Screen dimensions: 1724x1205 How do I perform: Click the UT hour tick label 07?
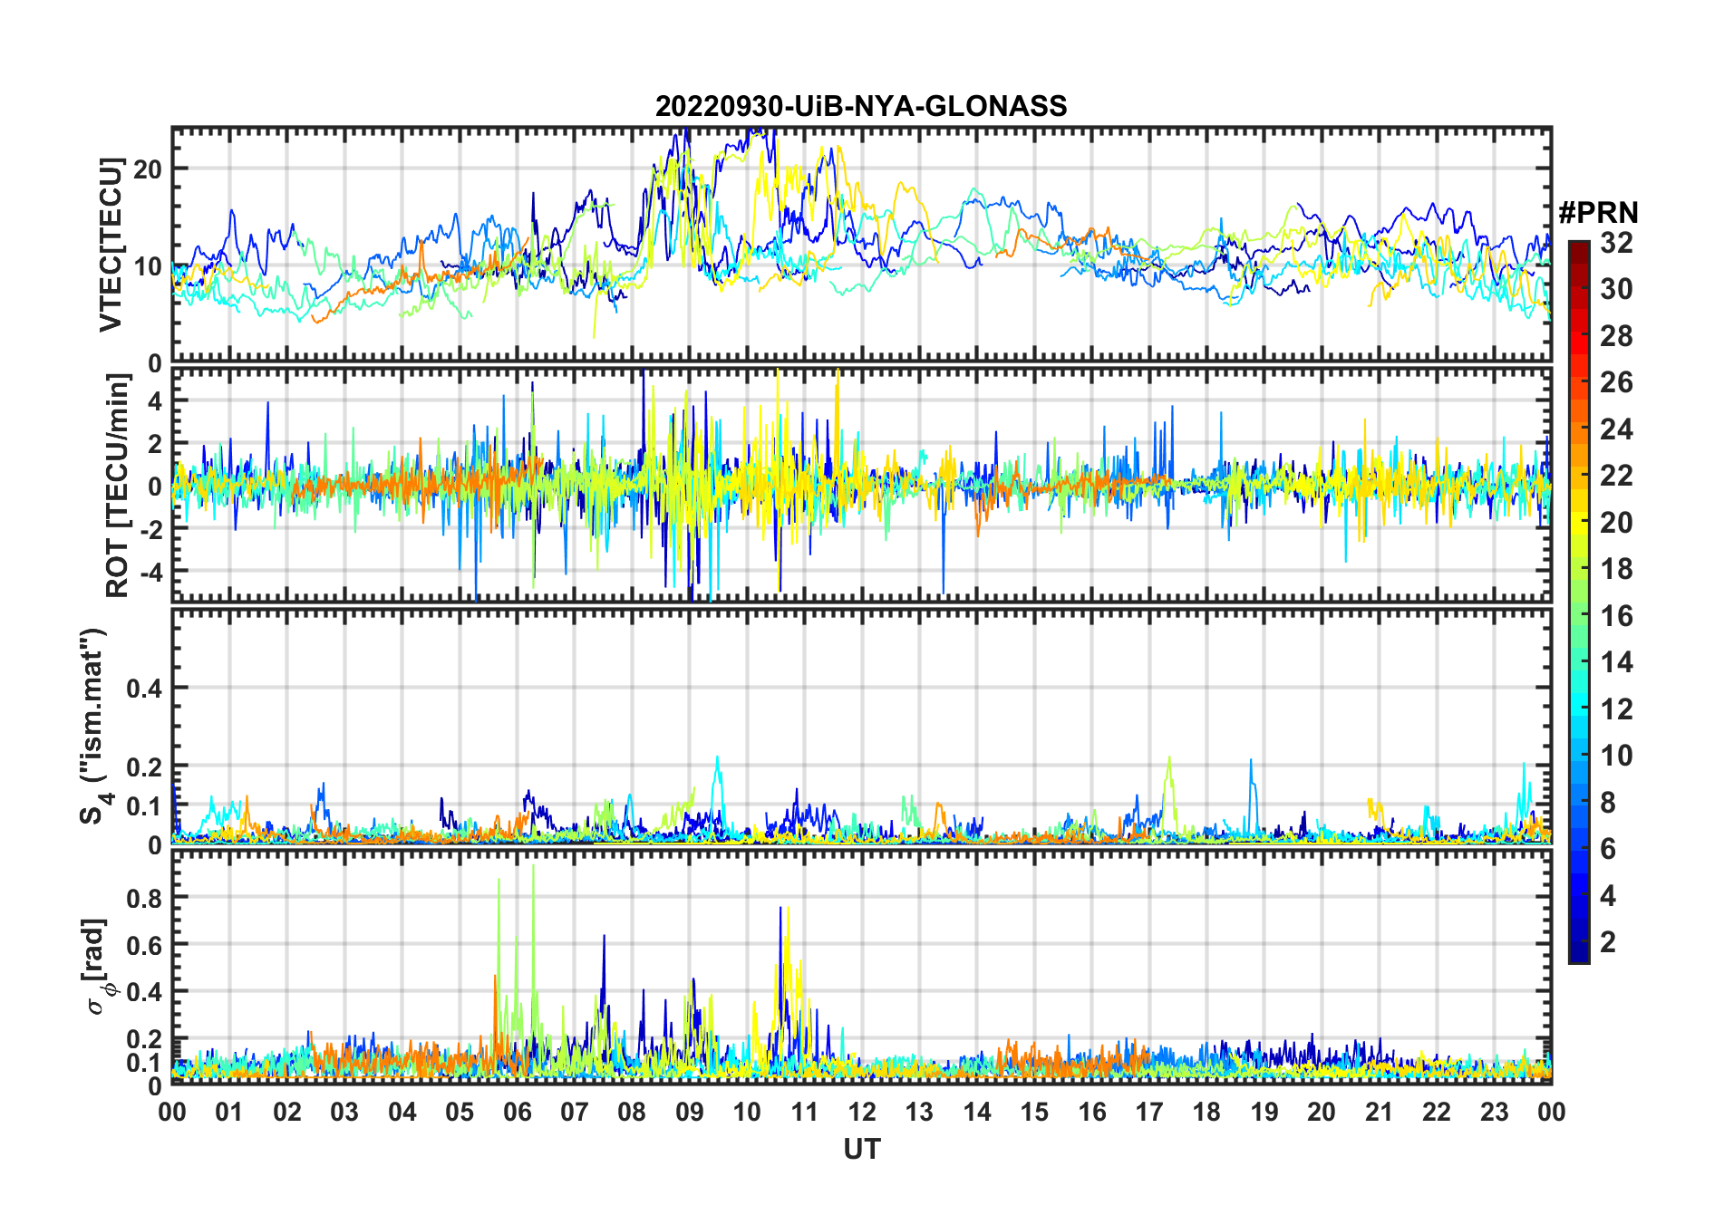coord(575,1113)
